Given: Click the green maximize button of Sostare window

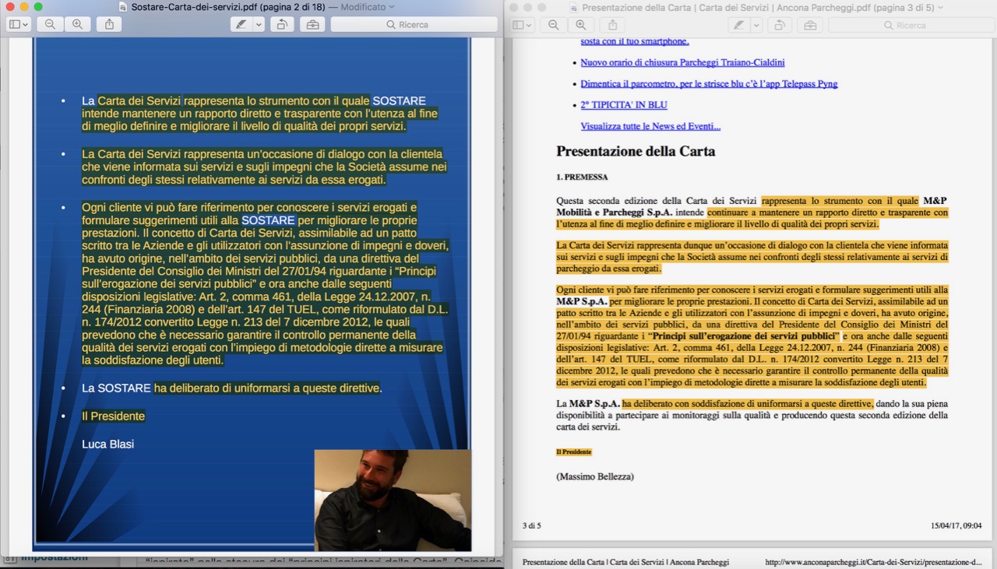Looking at the screenshot, I should (38, 7).
